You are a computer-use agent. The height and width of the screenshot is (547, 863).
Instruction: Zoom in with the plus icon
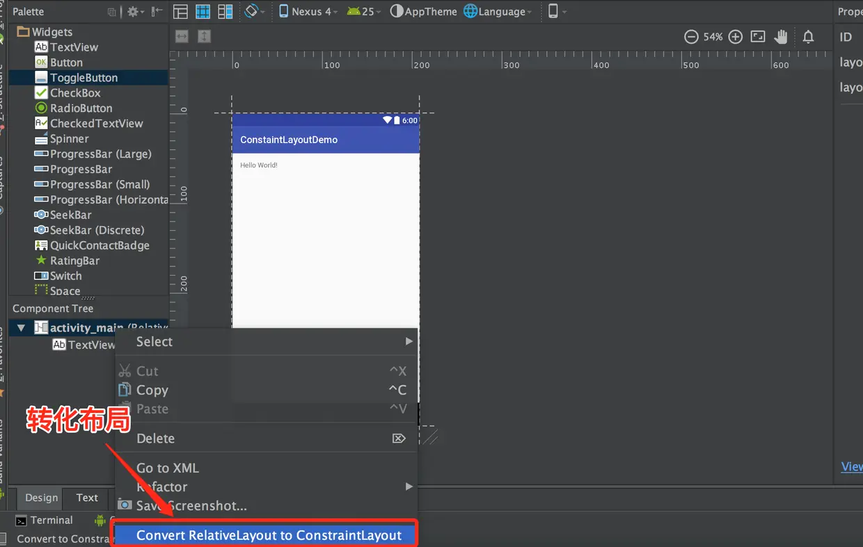click(736, 37)
